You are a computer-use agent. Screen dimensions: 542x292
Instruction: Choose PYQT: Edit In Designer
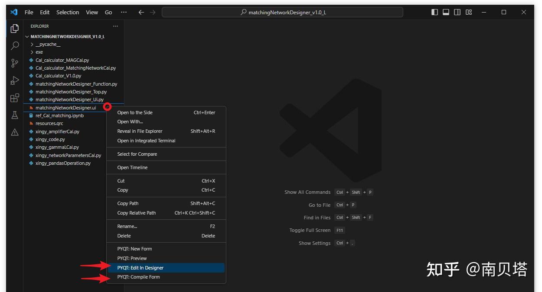(x=166, y=268)
